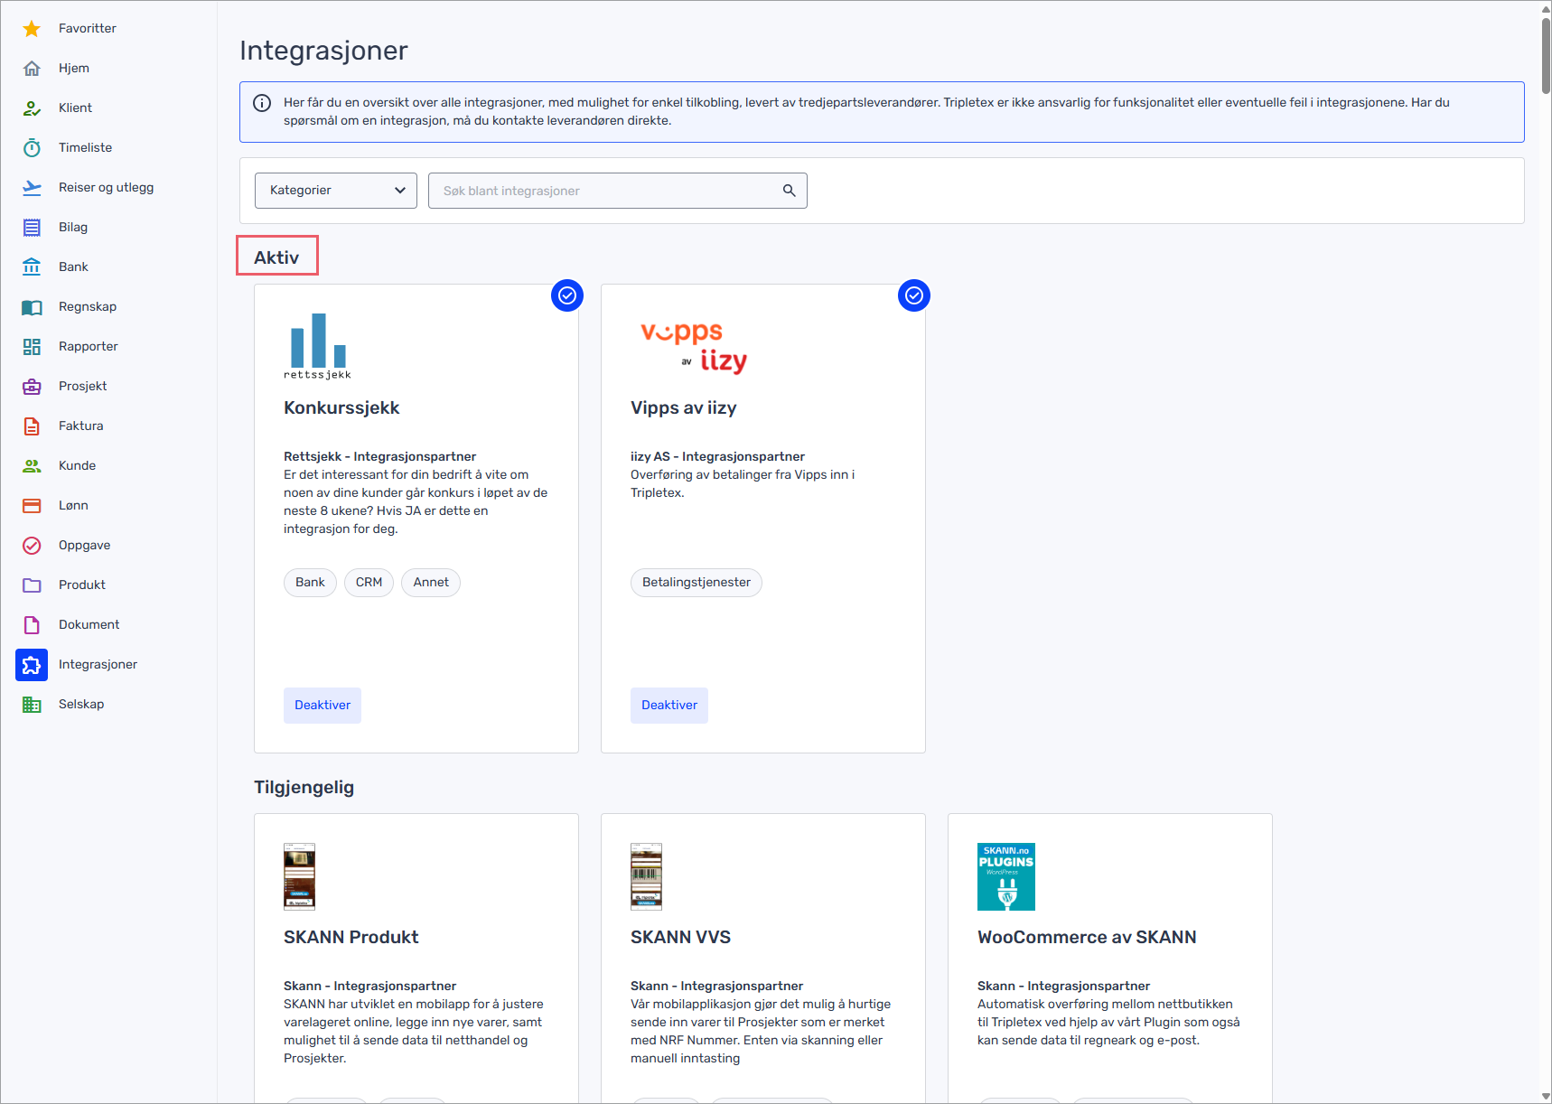Toggle the checkmark badge on Vipps card
The width and height of the screenshot is (1552, 1104).
914,295
